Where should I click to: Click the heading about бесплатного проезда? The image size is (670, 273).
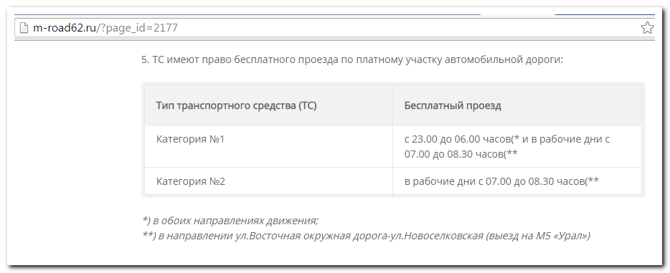pos(352,59)
